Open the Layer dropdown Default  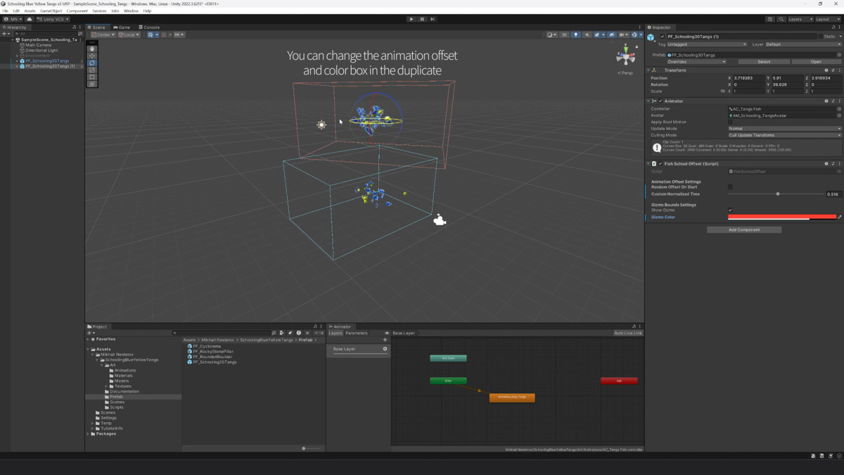[x=803, y=44]
